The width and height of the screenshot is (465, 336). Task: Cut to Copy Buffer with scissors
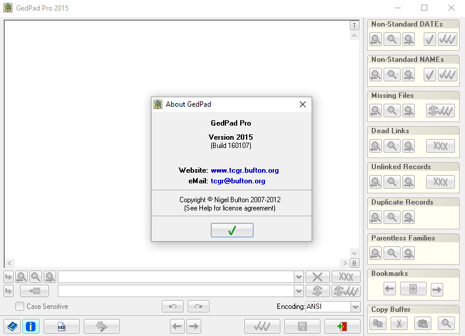point(399,324)
